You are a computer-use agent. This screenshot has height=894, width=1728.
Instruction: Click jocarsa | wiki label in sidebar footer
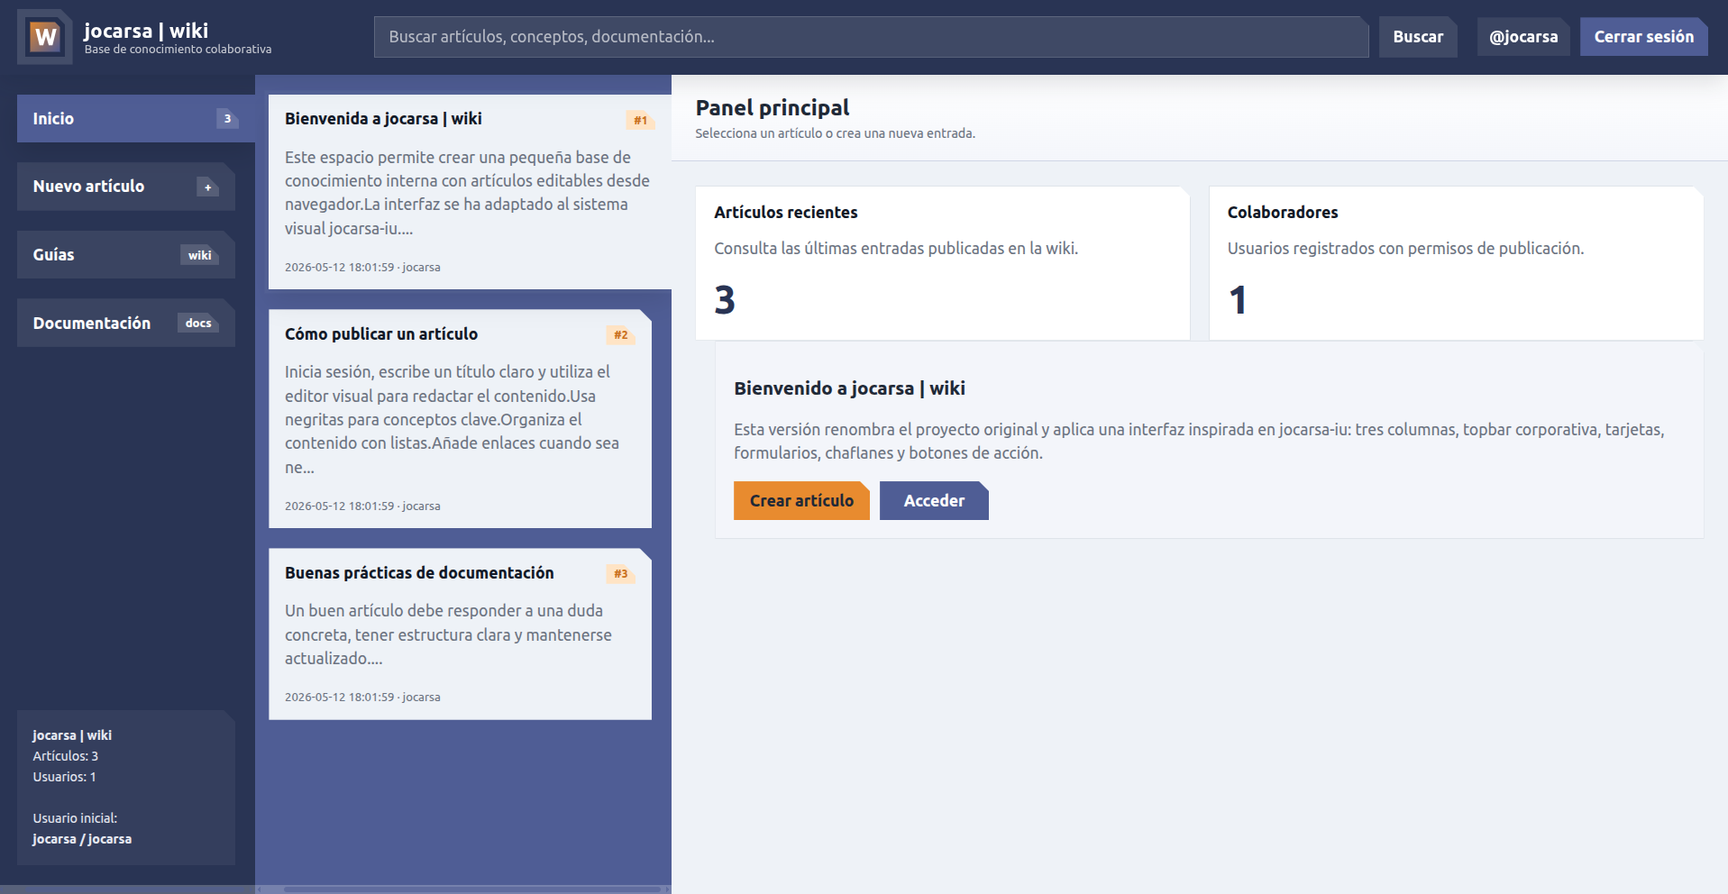pyautogui.click(x=72, y=735)
